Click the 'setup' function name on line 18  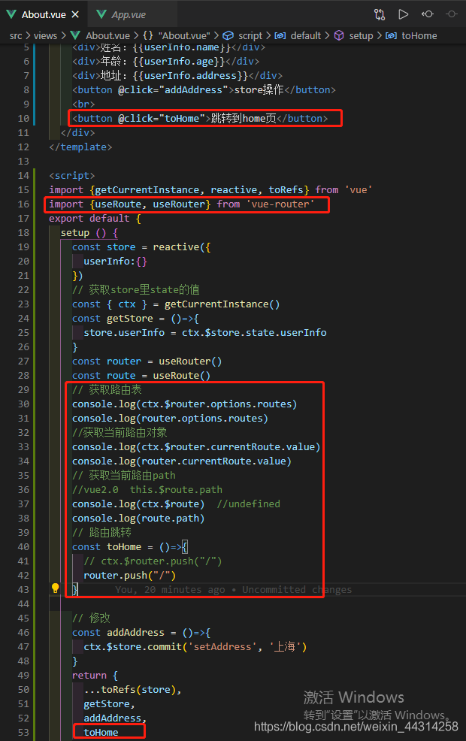click(74, 233)
